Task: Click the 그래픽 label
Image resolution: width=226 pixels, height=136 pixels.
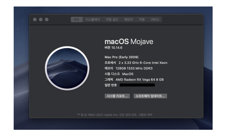Action: (109, 80)
